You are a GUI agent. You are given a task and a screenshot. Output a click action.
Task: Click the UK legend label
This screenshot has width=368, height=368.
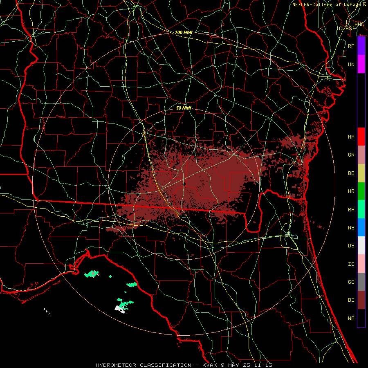351,64
